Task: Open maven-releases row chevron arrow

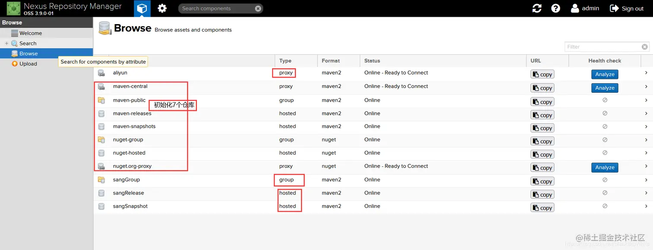Action: [x=646, y=113]
